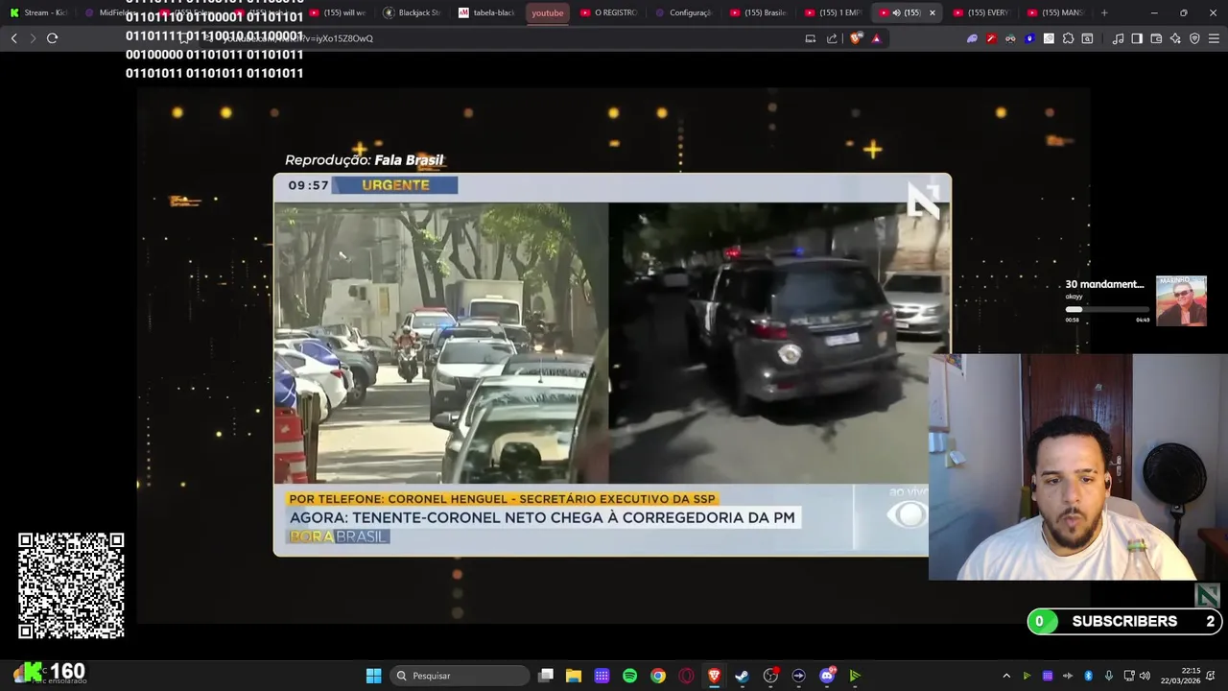Open Google Chrome from the taskbar
Image resolution: width=1228 pixels, height=691 pixels.
tap(657, 676)
